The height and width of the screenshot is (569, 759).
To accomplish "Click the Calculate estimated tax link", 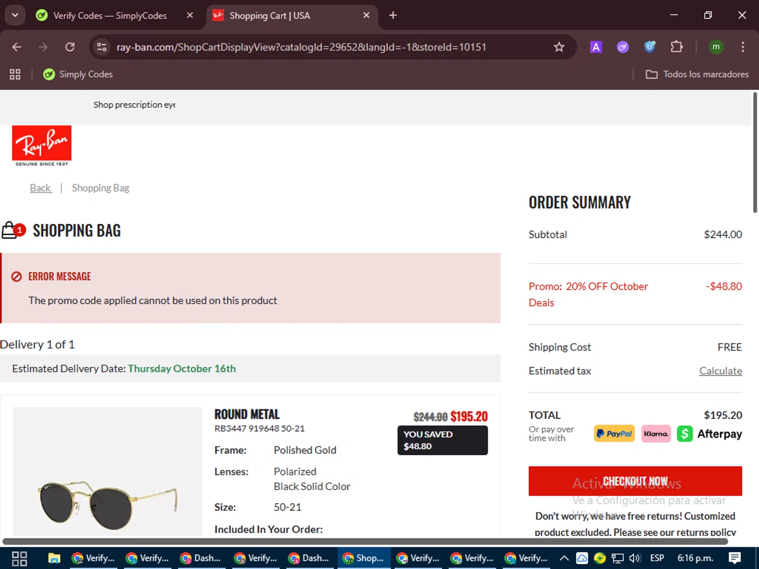I will coord(721,371).
